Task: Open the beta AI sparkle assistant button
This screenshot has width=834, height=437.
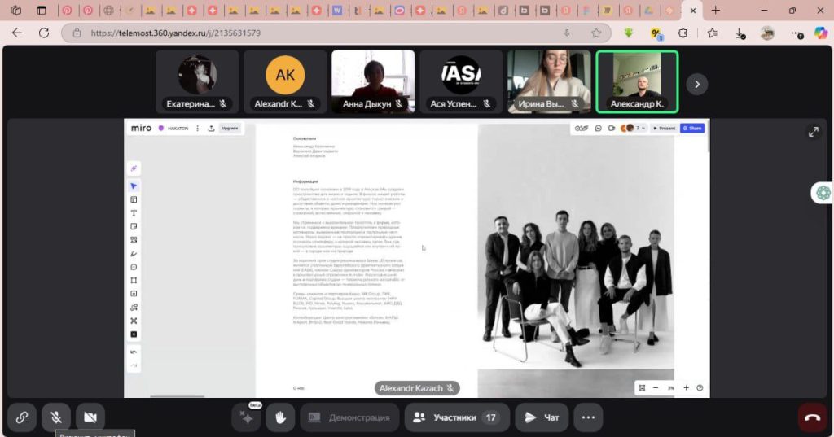Action: pyautogui.click(x=246, y=417)
